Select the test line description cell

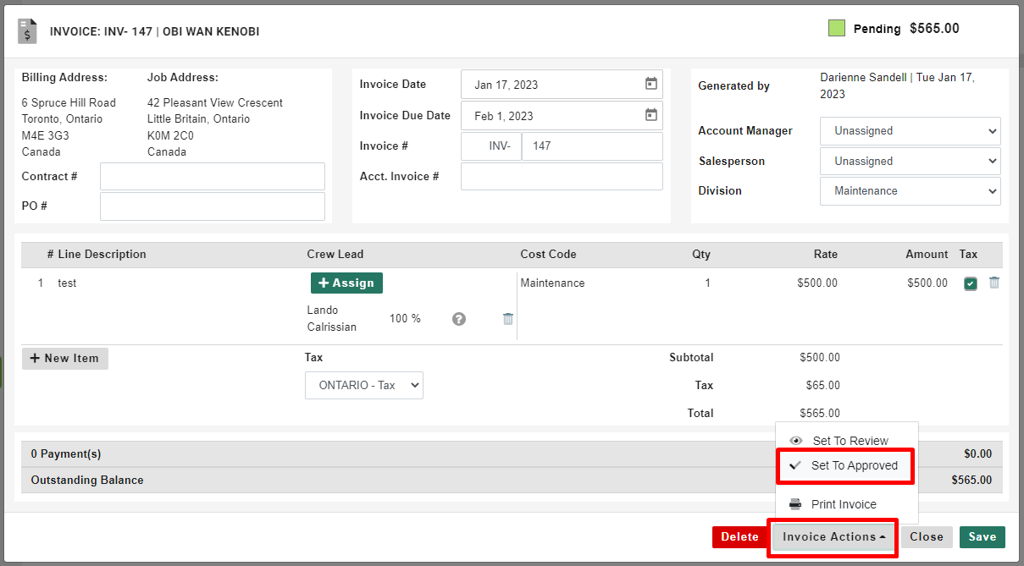coord(67,283)
